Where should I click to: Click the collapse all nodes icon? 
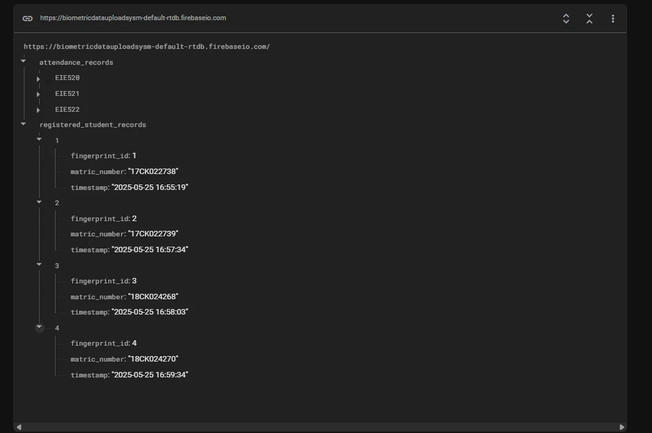(589, 18)
